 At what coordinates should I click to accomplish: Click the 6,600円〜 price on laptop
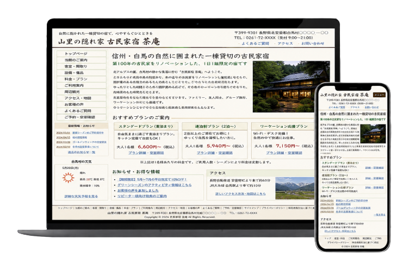pyautogui.click(x=150, y=147)
